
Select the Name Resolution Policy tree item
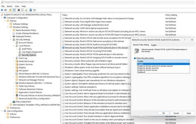26,30
